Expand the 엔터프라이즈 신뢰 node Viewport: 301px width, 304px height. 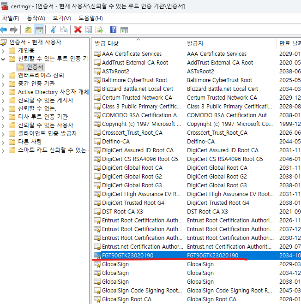point(3,76)
